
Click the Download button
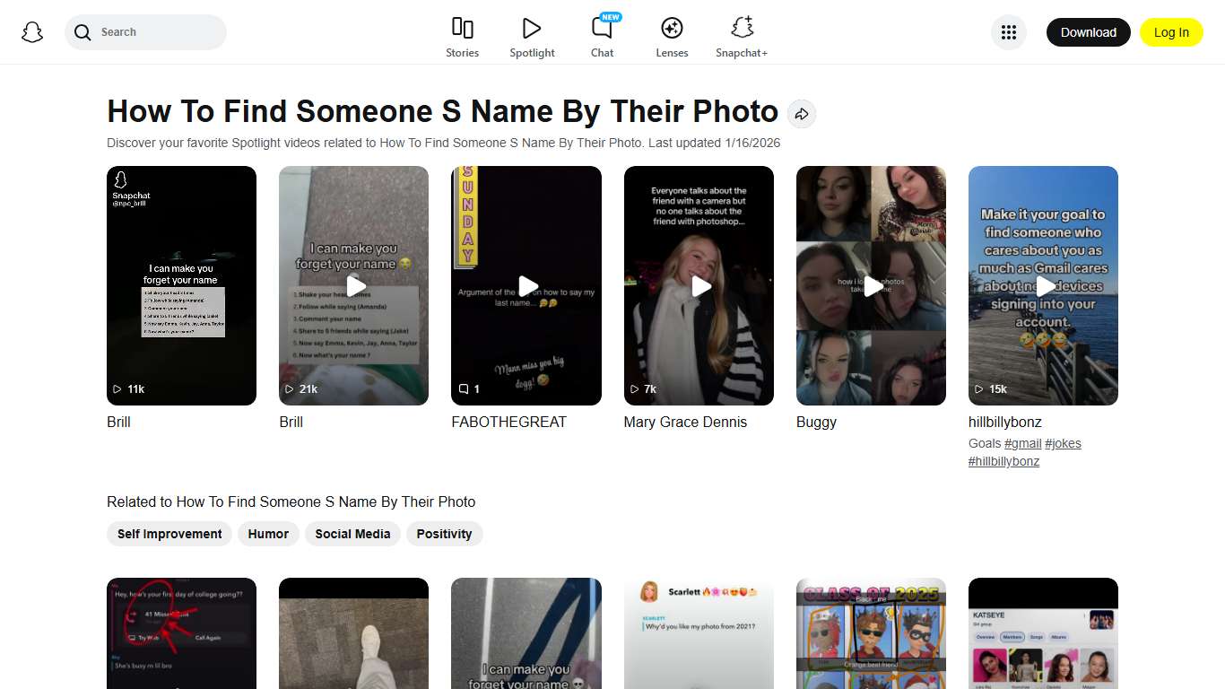1088,31
